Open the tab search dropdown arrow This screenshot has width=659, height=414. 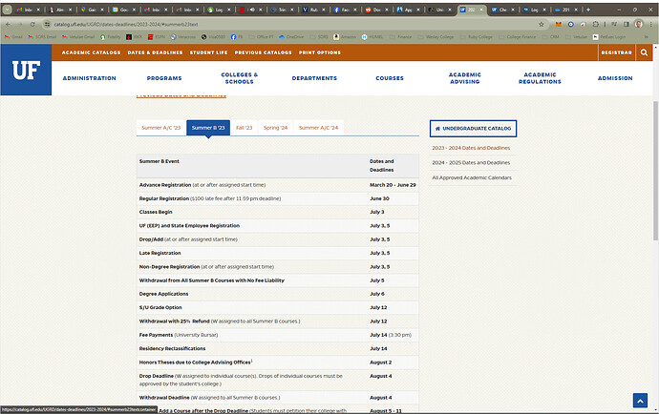click(x=7, y=10)
